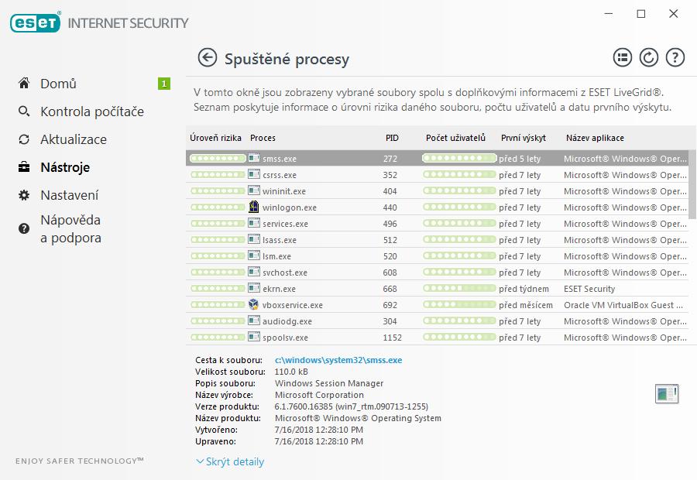Screen dimensions: 697x480
Task: Open Nápověda a podpora section
Action: pos(70,229)
